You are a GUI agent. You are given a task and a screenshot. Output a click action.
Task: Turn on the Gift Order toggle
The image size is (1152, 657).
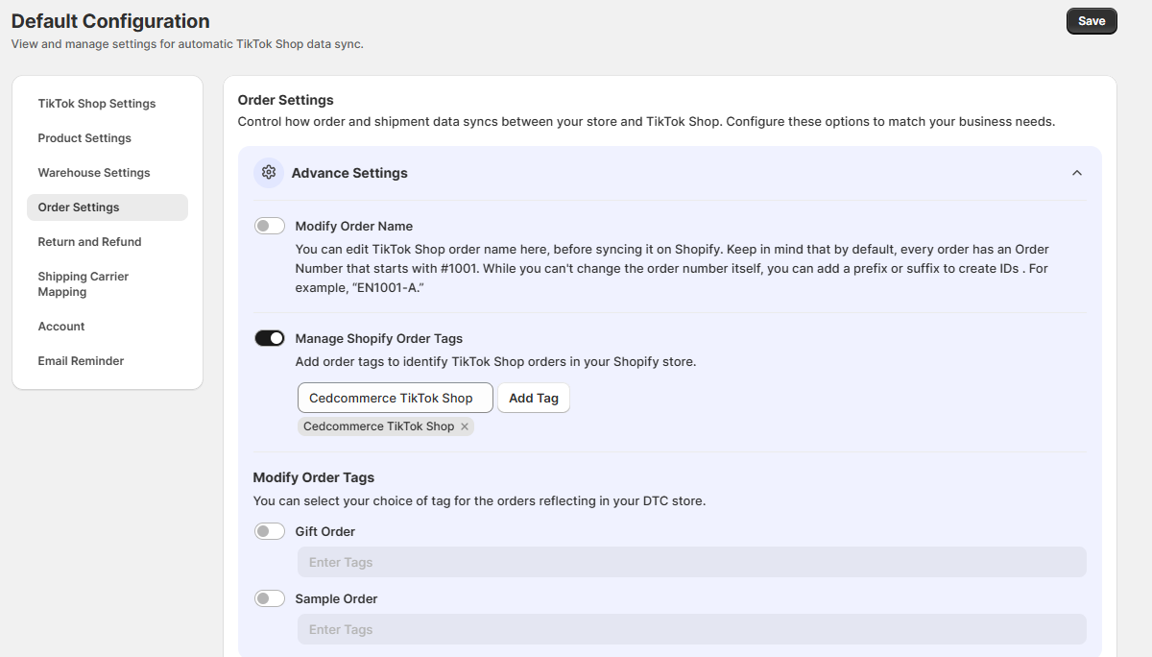(270, 531)
